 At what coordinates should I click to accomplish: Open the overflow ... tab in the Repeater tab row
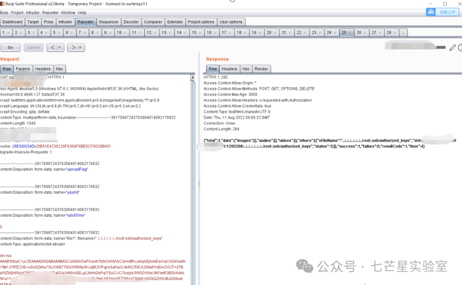point(402,32)
